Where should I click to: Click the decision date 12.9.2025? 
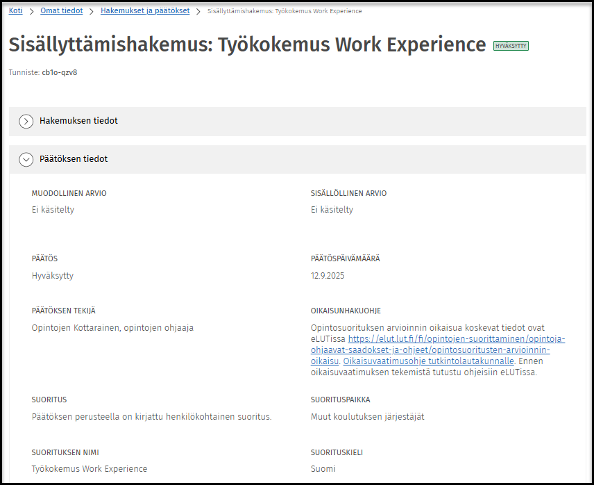click(328, 276)
